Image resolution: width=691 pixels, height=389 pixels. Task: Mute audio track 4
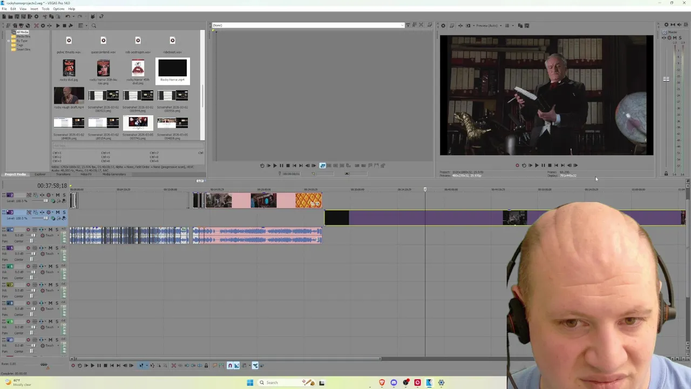(x=51, y=230)
